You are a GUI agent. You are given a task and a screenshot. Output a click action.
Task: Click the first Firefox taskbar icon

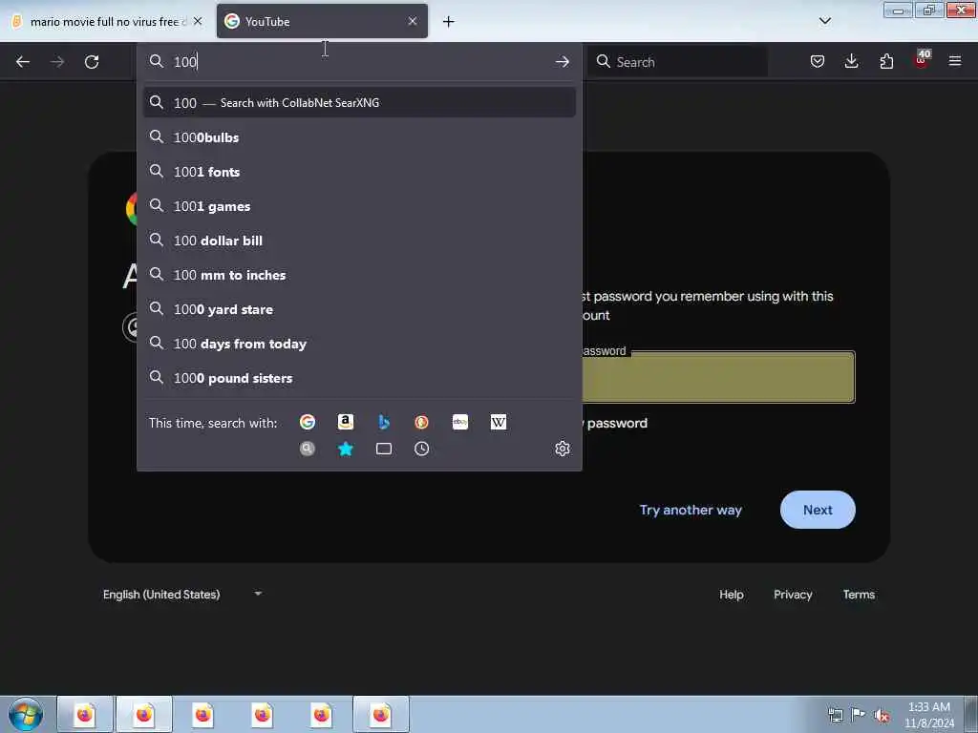coord(85,714)
